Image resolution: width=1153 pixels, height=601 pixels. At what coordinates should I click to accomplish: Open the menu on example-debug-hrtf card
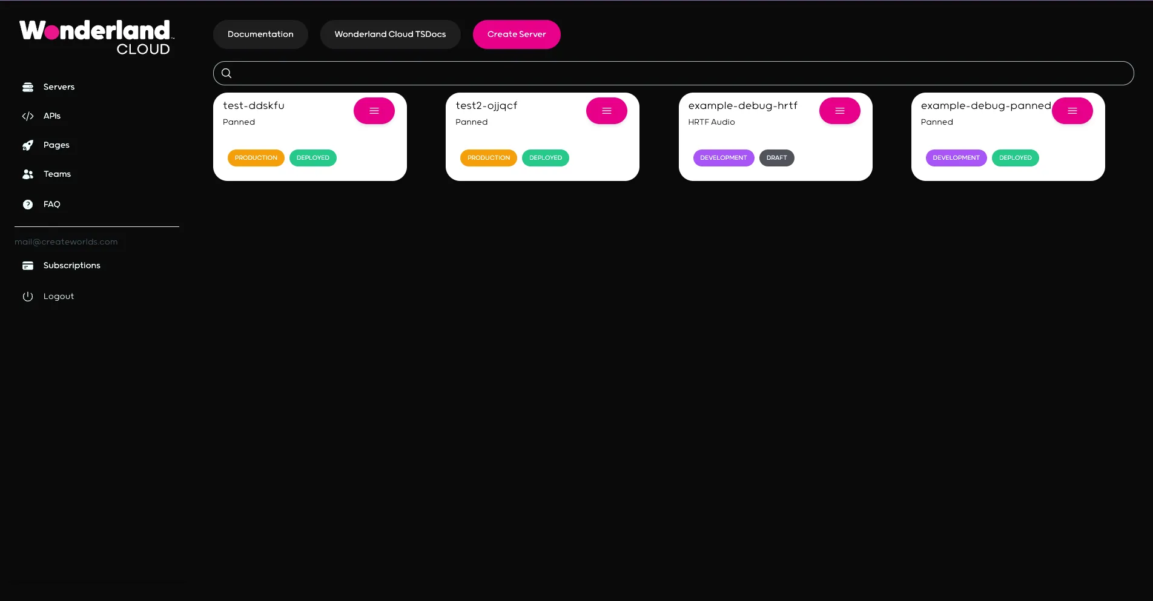pos(839,111)
